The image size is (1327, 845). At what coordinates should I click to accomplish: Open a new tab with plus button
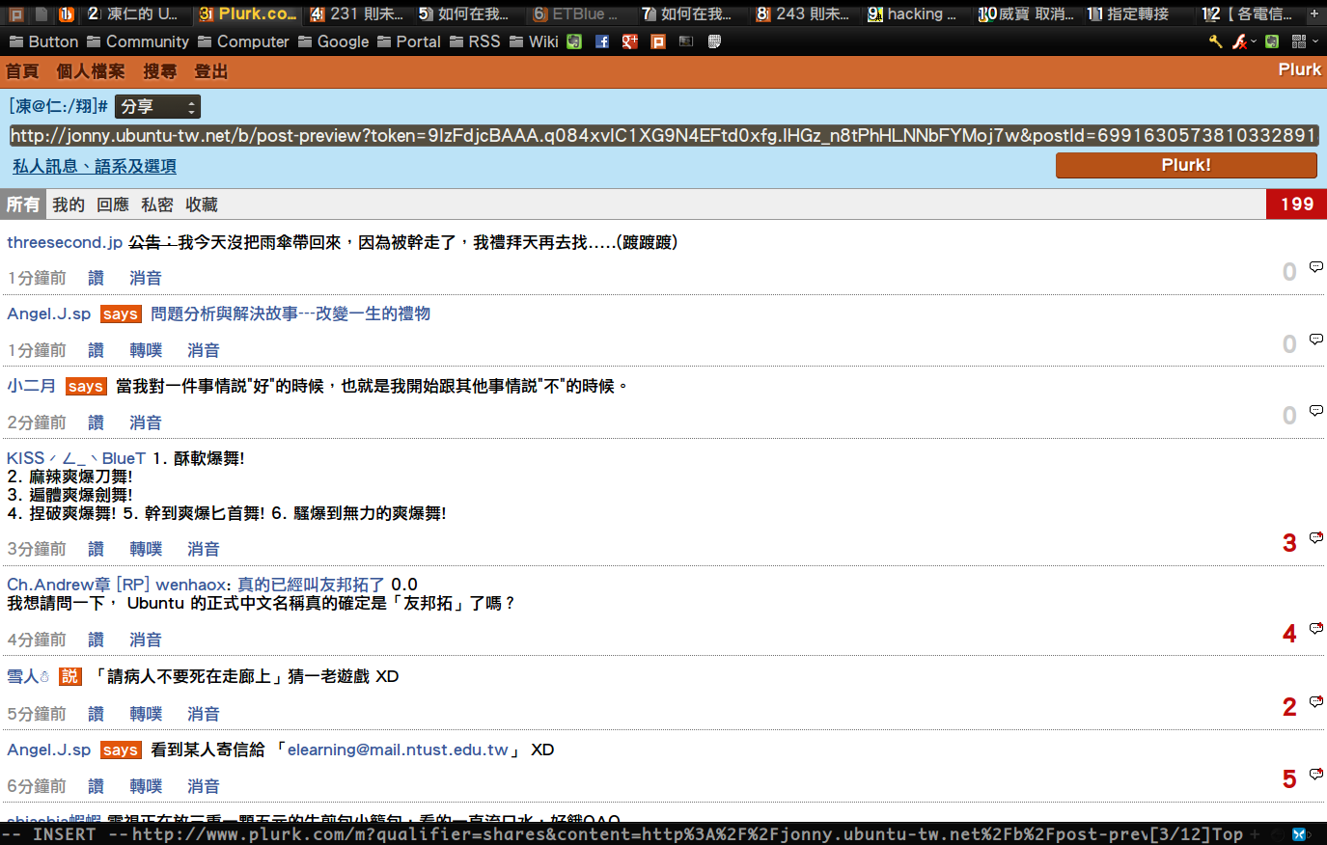(1313, 14)
